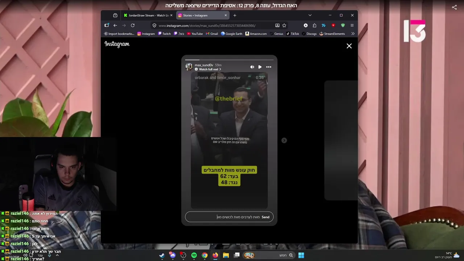Click the green shield extension icon

(x=343, y=25)
